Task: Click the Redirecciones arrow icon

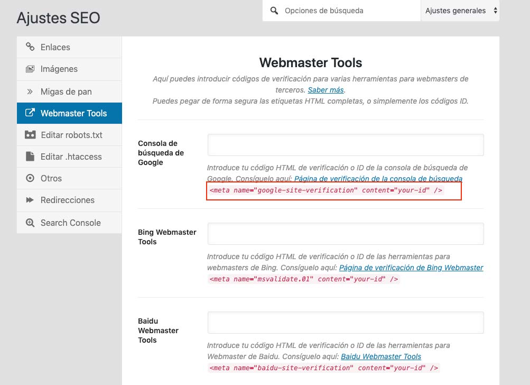Action: (x=30, y=200)
